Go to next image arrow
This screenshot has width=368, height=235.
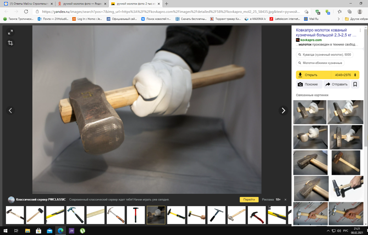tap(283, 110)
